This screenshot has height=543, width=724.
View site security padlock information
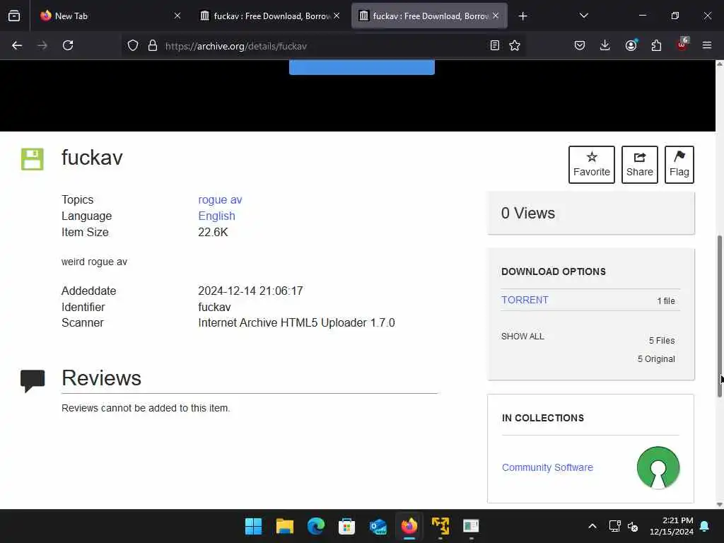[153, 45]
